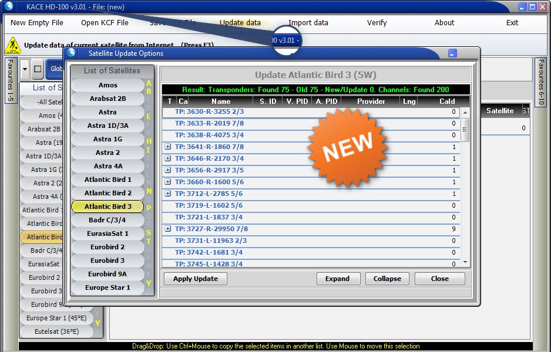Select row TP: 3633-R-2019 7/8

[x=311, y=124]
